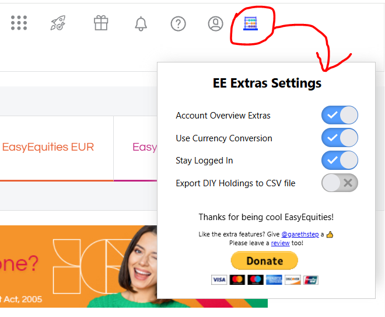Click the UnionPay card icon

click(x=310, y=280)
